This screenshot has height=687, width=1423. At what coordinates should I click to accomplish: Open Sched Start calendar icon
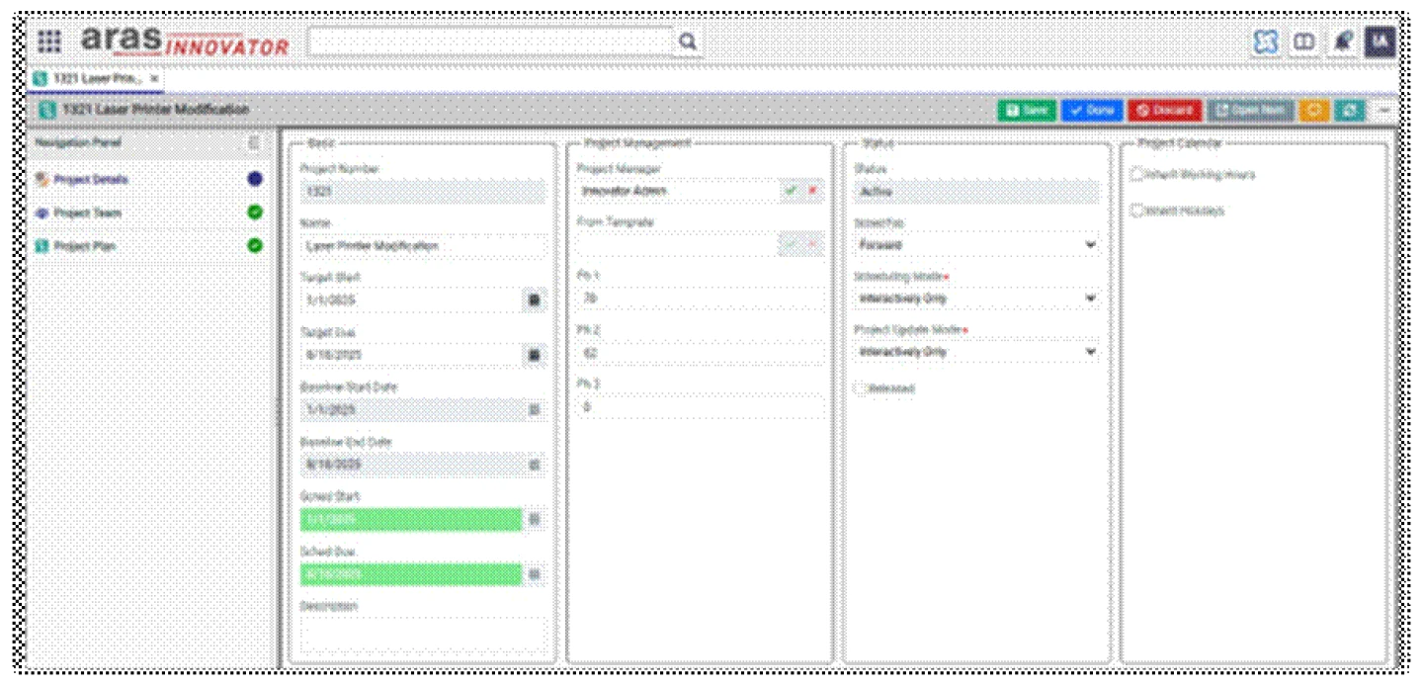click(534, 519)
